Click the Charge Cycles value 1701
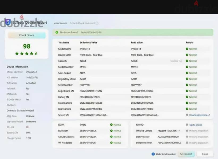This screenshot has height=159, width=218. point(28,138)
